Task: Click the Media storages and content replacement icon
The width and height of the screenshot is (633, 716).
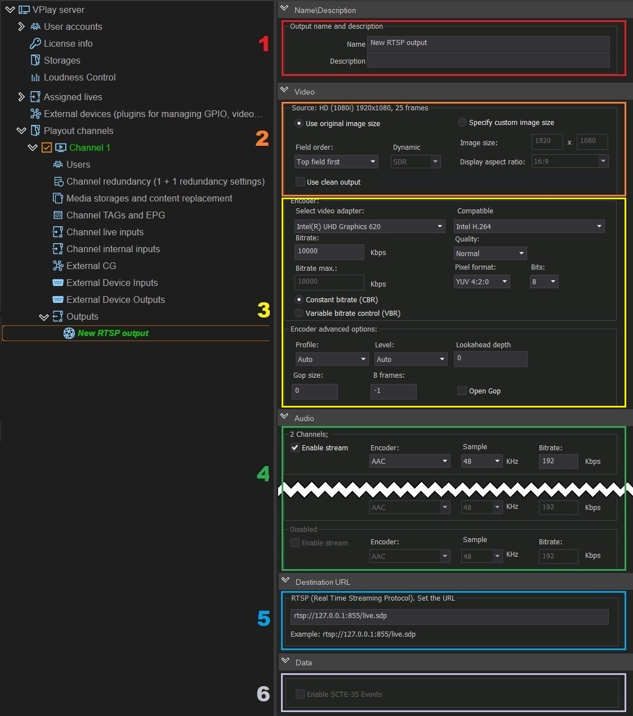Action: coord(58,198)
